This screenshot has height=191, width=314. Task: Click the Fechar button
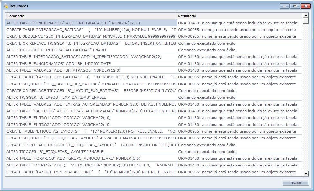[x=295, y=182]
